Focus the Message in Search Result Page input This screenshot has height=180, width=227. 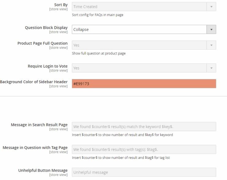pos(144,127)
